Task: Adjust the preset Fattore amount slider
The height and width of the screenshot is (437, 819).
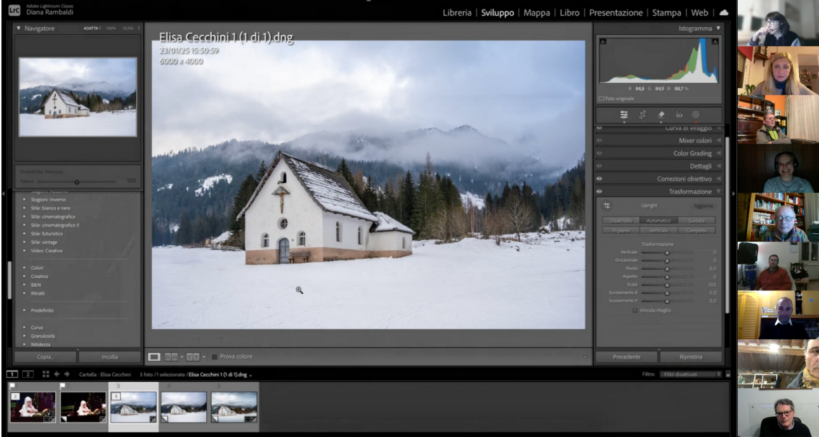Action: (x=77, y=181)
